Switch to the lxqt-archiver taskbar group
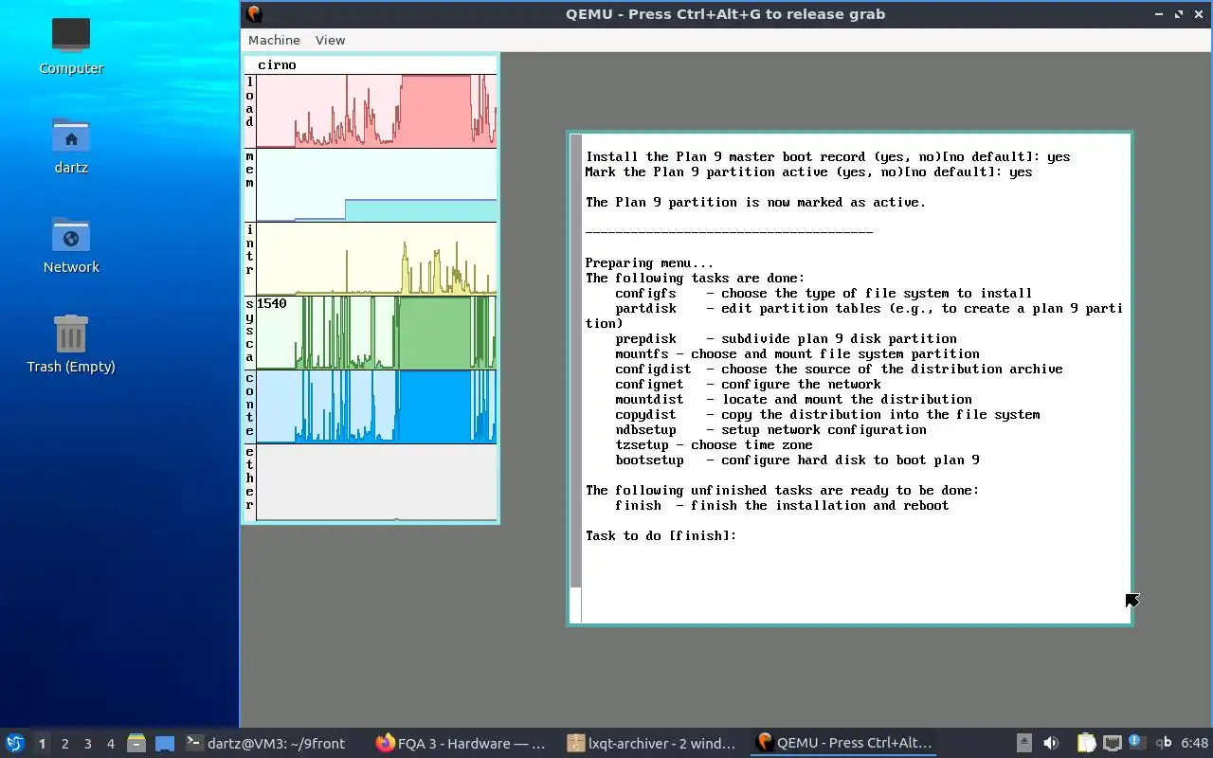The width and height of the screenshot is (1213, 758). [x=651, y=744]
